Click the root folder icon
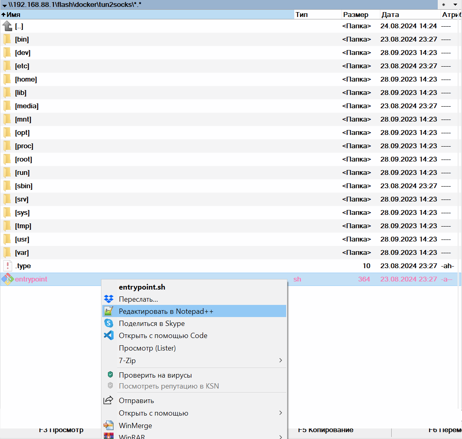 point(7,159)
